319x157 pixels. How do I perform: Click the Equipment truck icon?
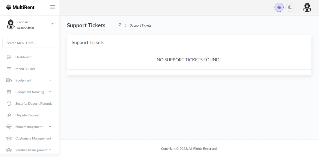click(9, 80)
